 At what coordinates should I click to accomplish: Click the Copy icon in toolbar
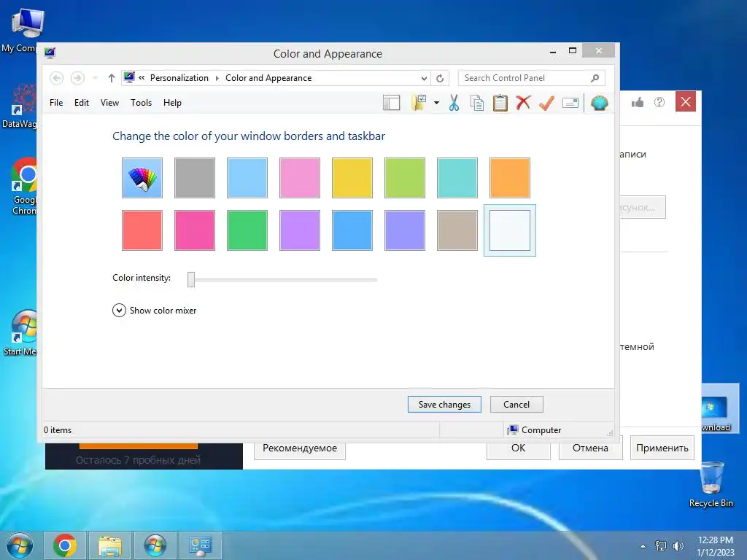(x=477, y=103)
